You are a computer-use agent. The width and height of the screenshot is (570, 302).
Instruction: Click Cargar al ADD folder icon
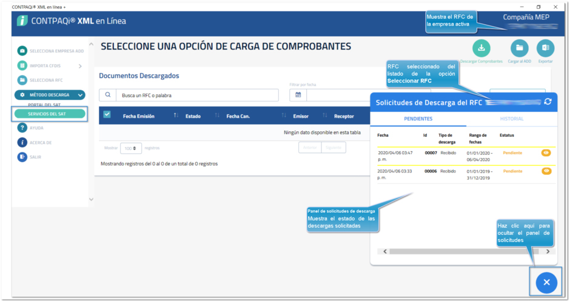click(x=520, y=48)
